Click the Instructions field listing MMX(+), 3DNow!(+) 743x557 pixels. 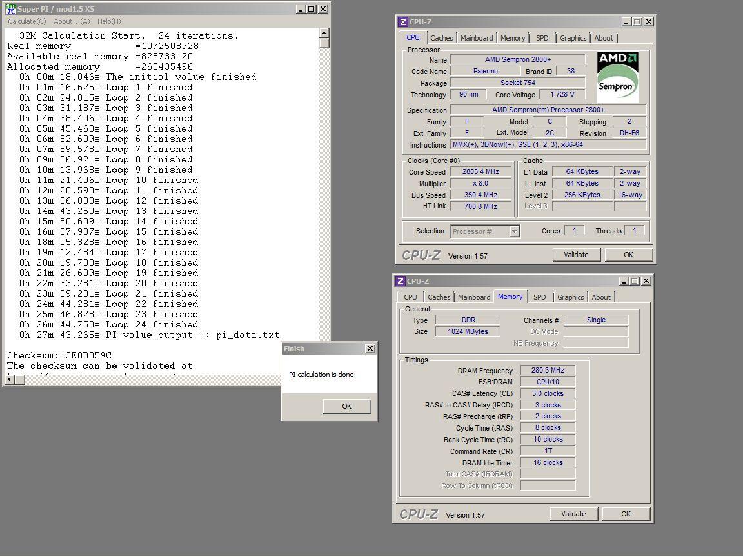pos(548,145)
